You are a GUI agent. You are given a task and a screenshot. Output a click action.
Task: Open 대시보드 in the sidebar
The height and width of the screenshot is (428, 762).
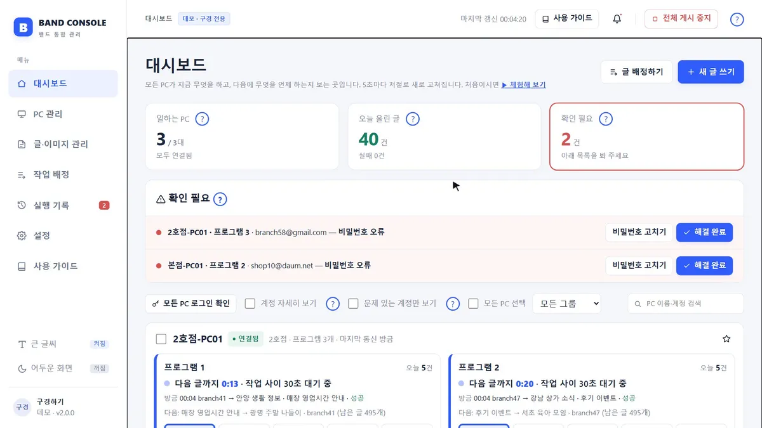click(x=63, y=84)
